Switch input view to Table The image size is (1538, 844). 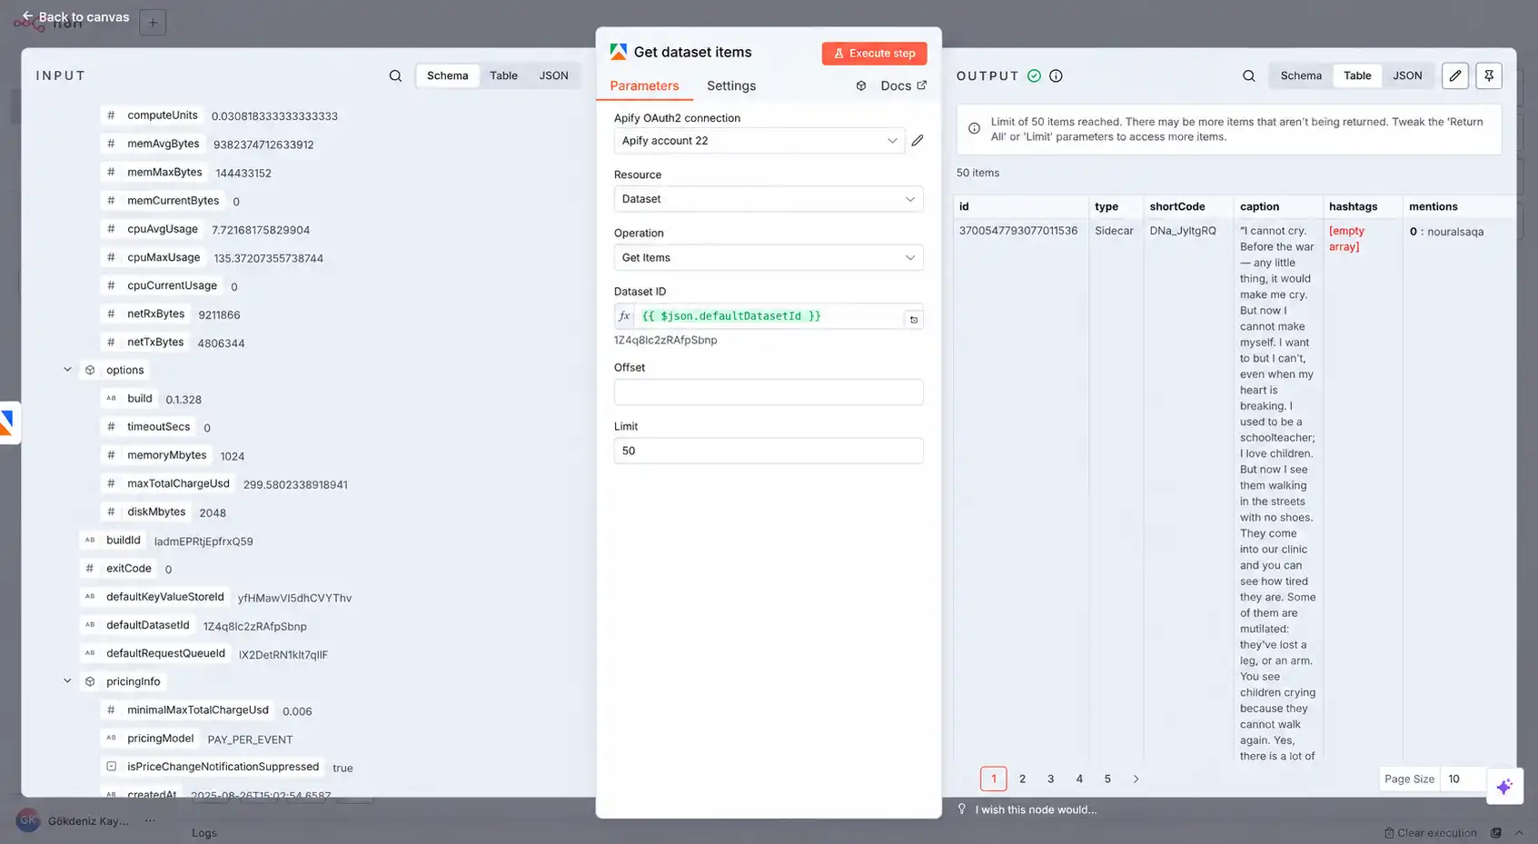coord(503,76)
